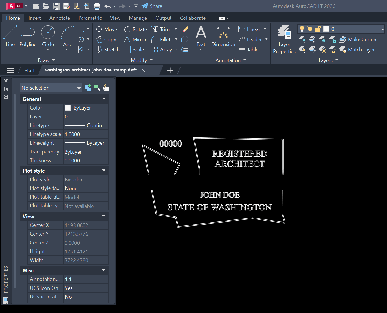Click Make Current layer button
The height and width of the screenshot is (313, 387).
coord(359,39)
